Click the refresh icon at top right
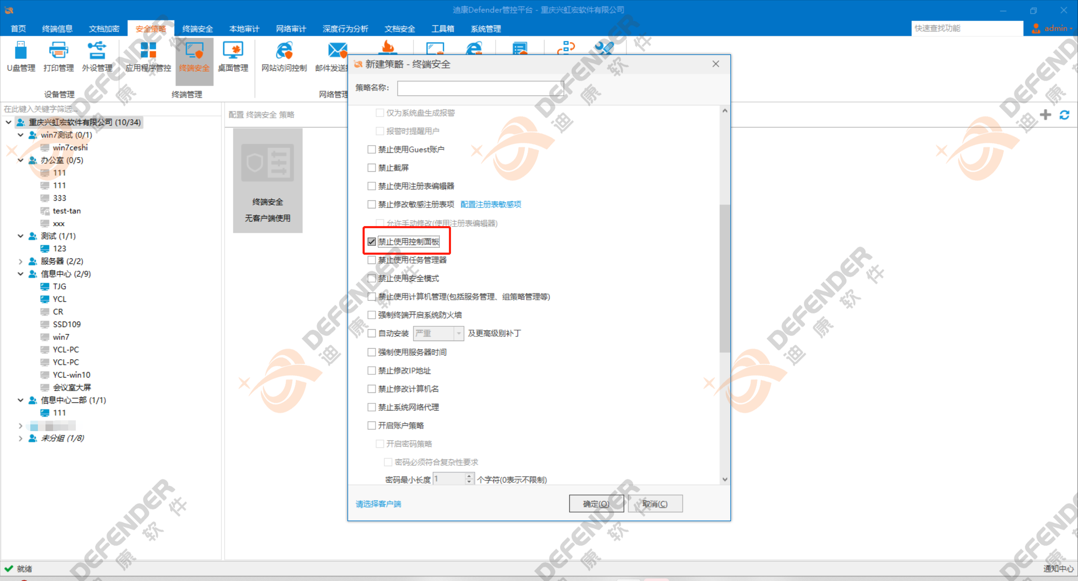Image resolution: width=1078 pixels, height=581 pixels. pyautogui.click(x=1065, y=115)
